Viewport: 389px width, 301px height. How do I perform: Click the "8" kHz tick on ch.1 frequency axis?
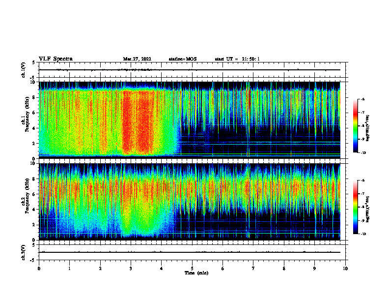(34, 97)
